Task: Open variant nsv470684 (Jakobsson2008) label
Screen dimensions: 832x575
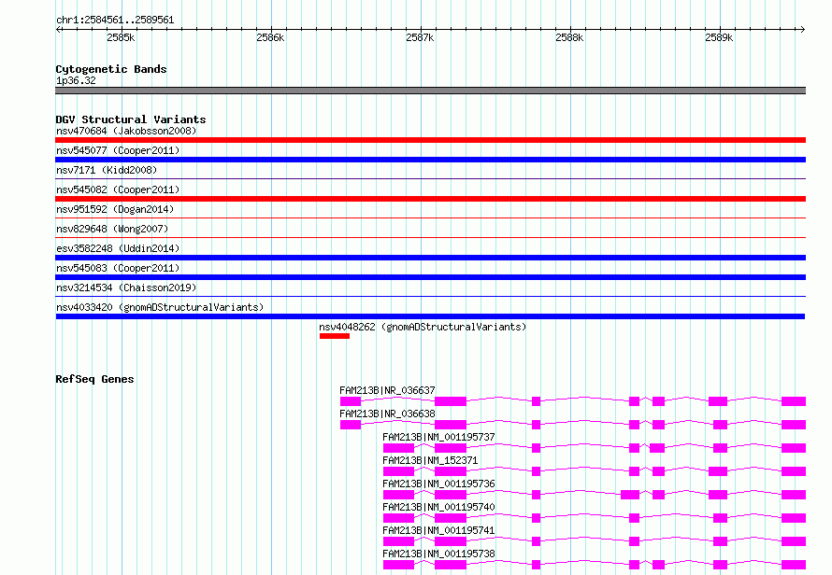Action: click(126, 131)
